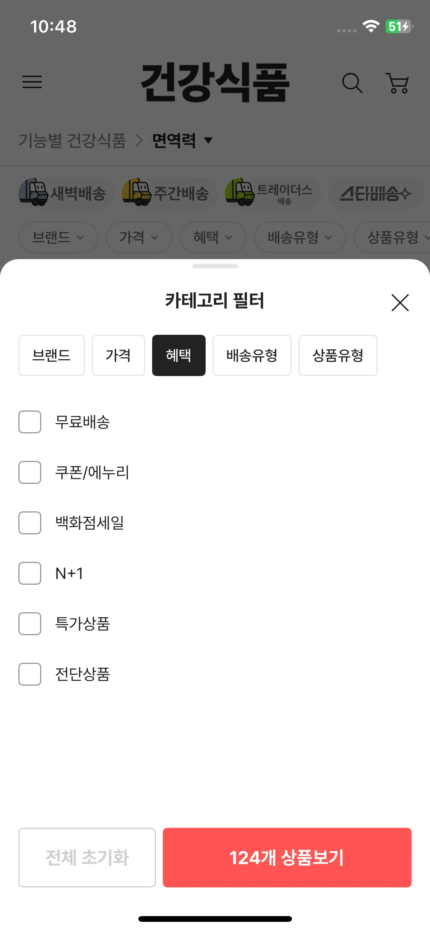Viewport: 430px width, 931px height.
Task: Expand the 브랜드 dropdown chip
Action: click(58, 237)
